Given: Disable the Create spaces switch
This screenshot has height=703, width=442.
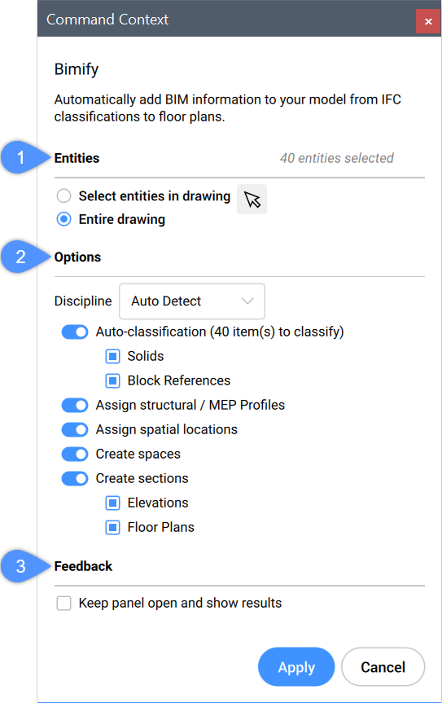Looking at the screenshot, I should click(75, 455).
